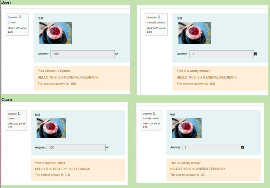This screenshot has width=270, height=188.
Task: Click Classic answer field containing 100
Action: [x=76, y=148]
